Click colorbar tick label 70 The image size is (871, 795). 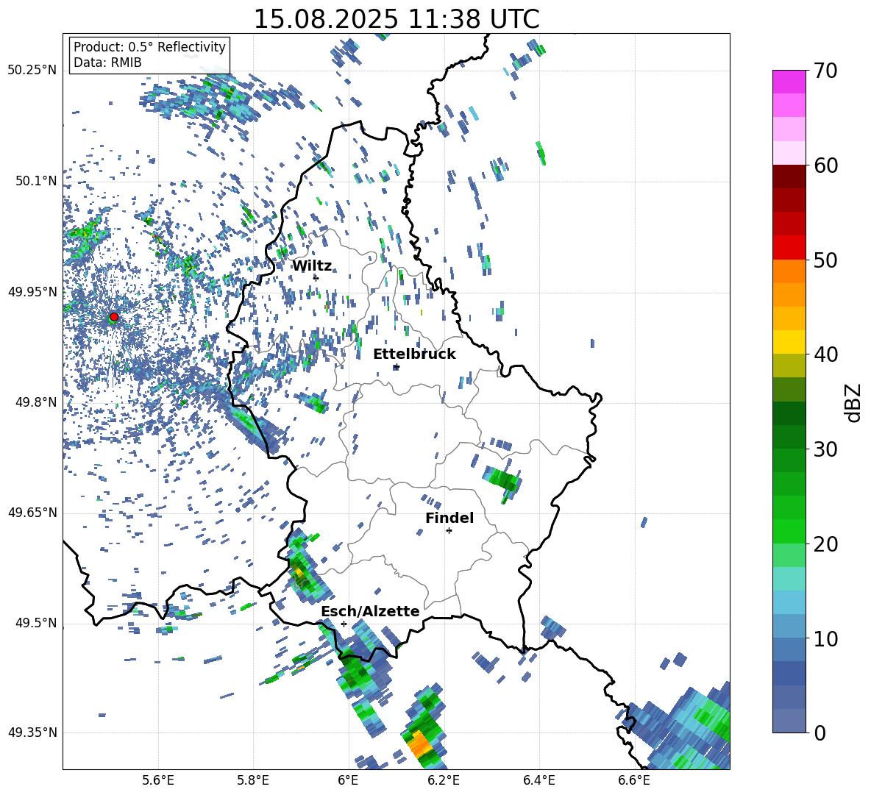[825, 71]
